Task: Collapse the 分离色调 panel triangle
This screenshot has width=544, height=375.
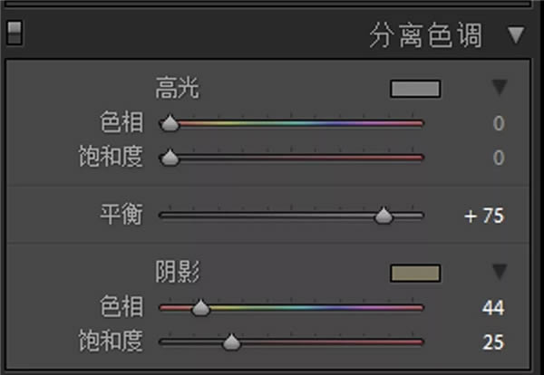Action: click(x=516, y=35)
